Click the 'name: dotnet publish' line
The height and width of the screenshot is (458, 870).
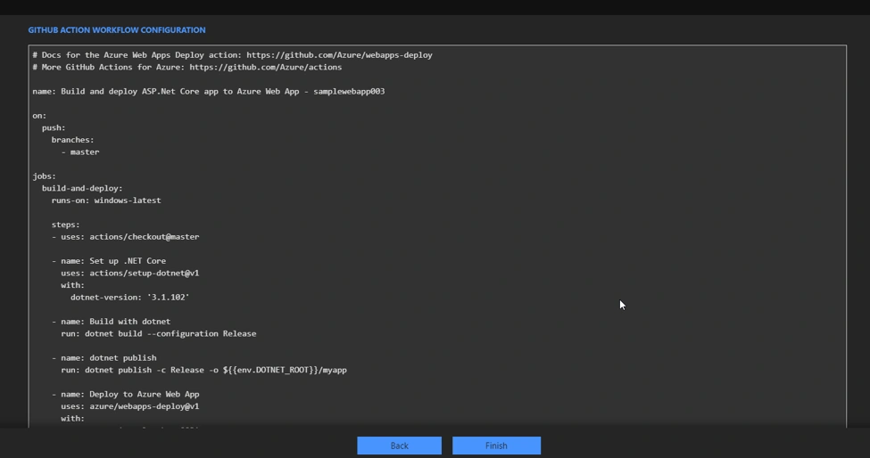click(x=104, y=358)
